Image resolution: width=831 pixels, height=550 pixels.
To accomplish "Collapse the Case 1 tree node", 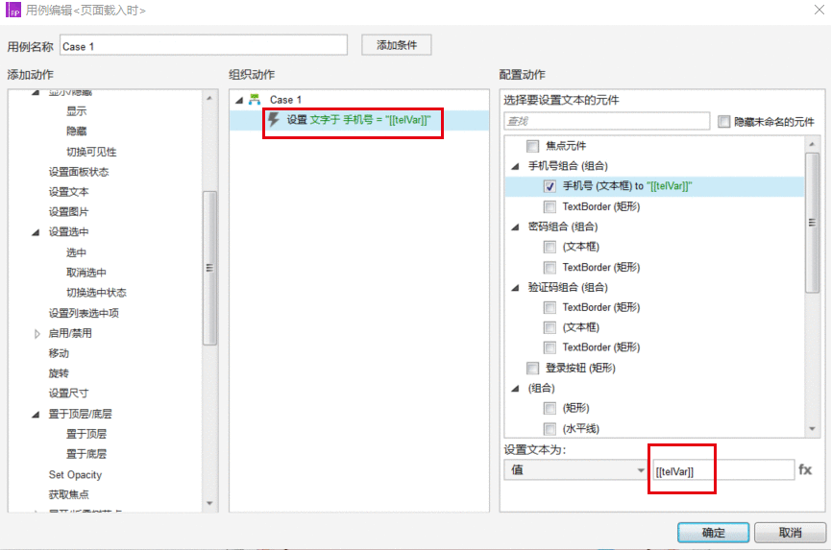I will pos(239,100).
